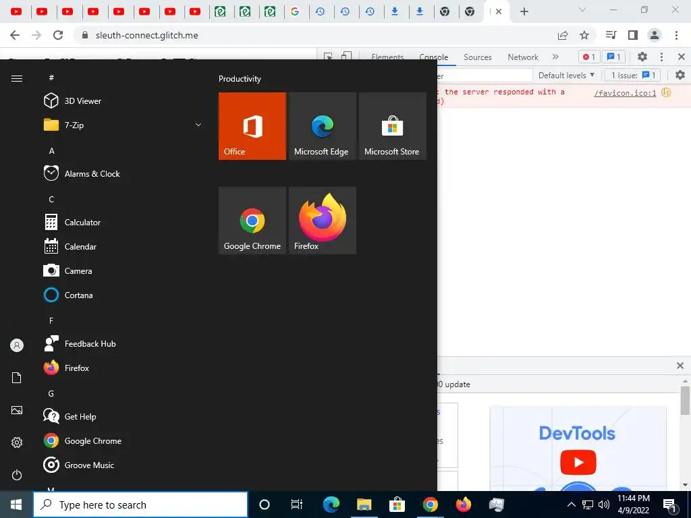Open the Chrome three-dot menu
This screenshot has width=691, height=518.
point(676,35)
